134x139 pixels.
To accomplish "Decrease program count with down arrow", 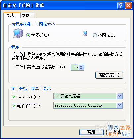I will pos(81,68).
